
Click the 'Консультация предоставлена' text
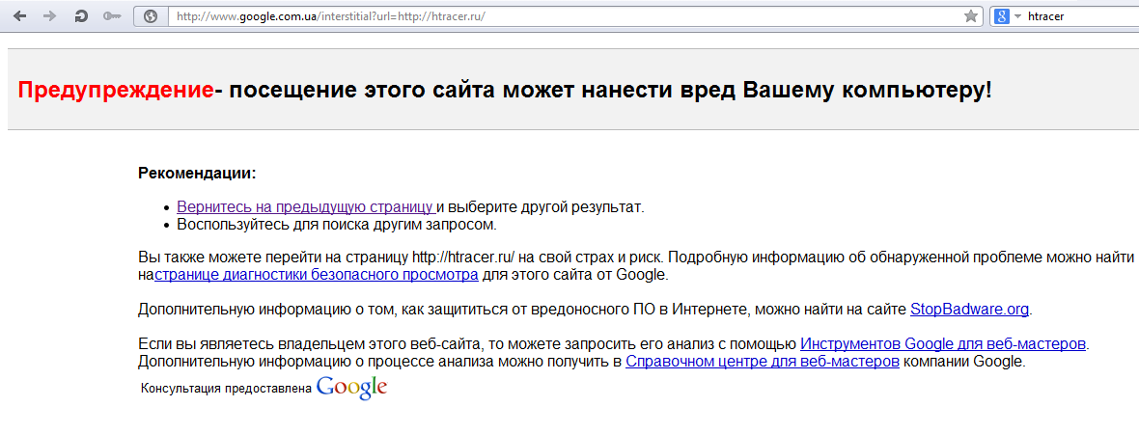click(227, 389)
